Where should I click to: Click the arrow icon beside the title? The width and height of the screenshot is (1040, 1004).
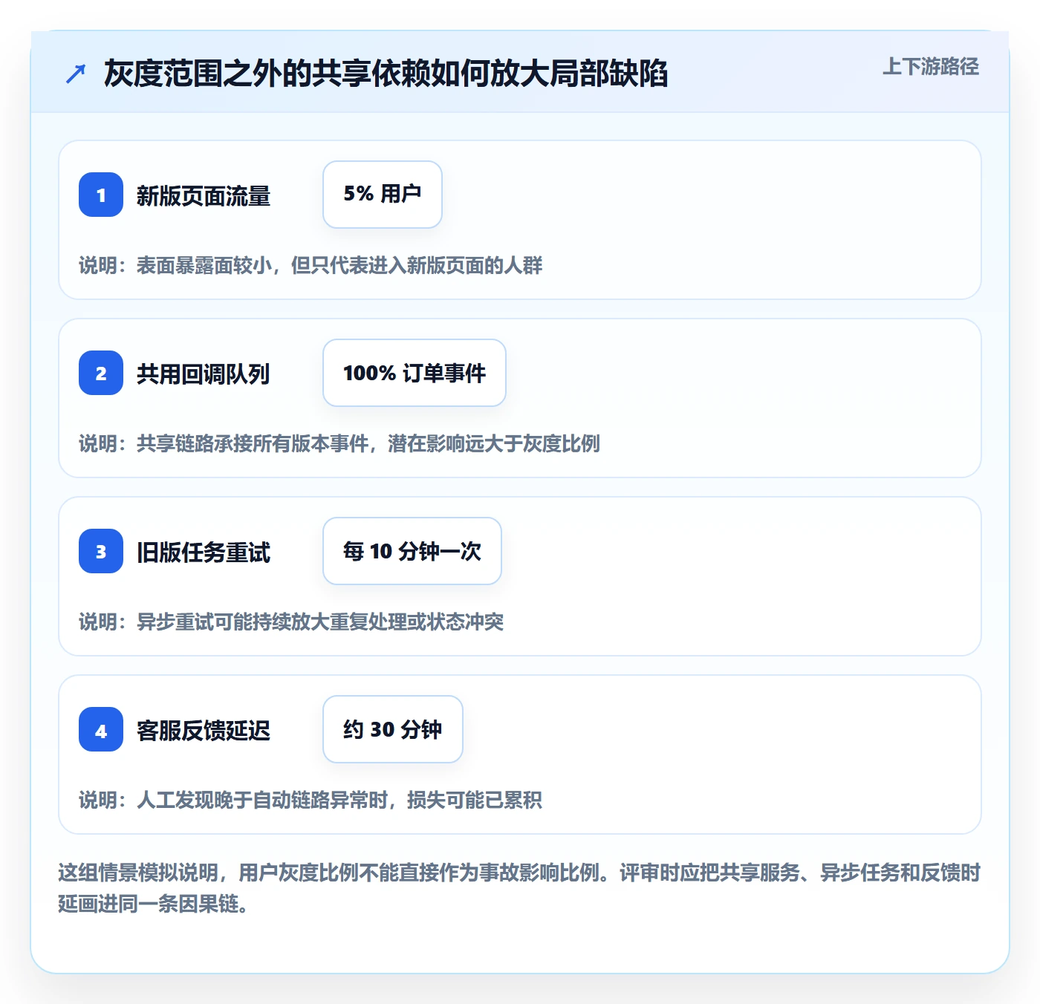[x=76, y=74]
